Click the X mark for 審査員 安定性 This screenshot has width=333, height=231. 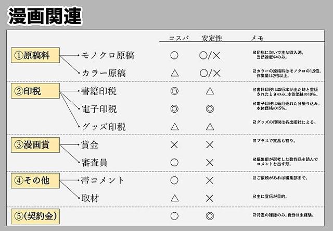tap(210, 163)
